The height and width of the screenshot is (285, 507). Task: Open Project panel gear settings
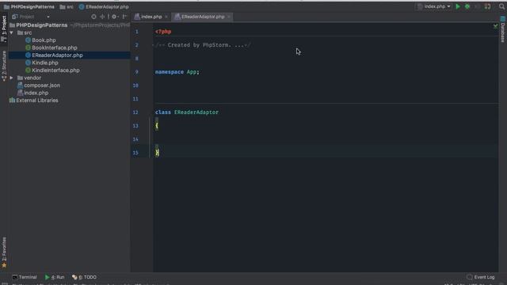(115, 17)
